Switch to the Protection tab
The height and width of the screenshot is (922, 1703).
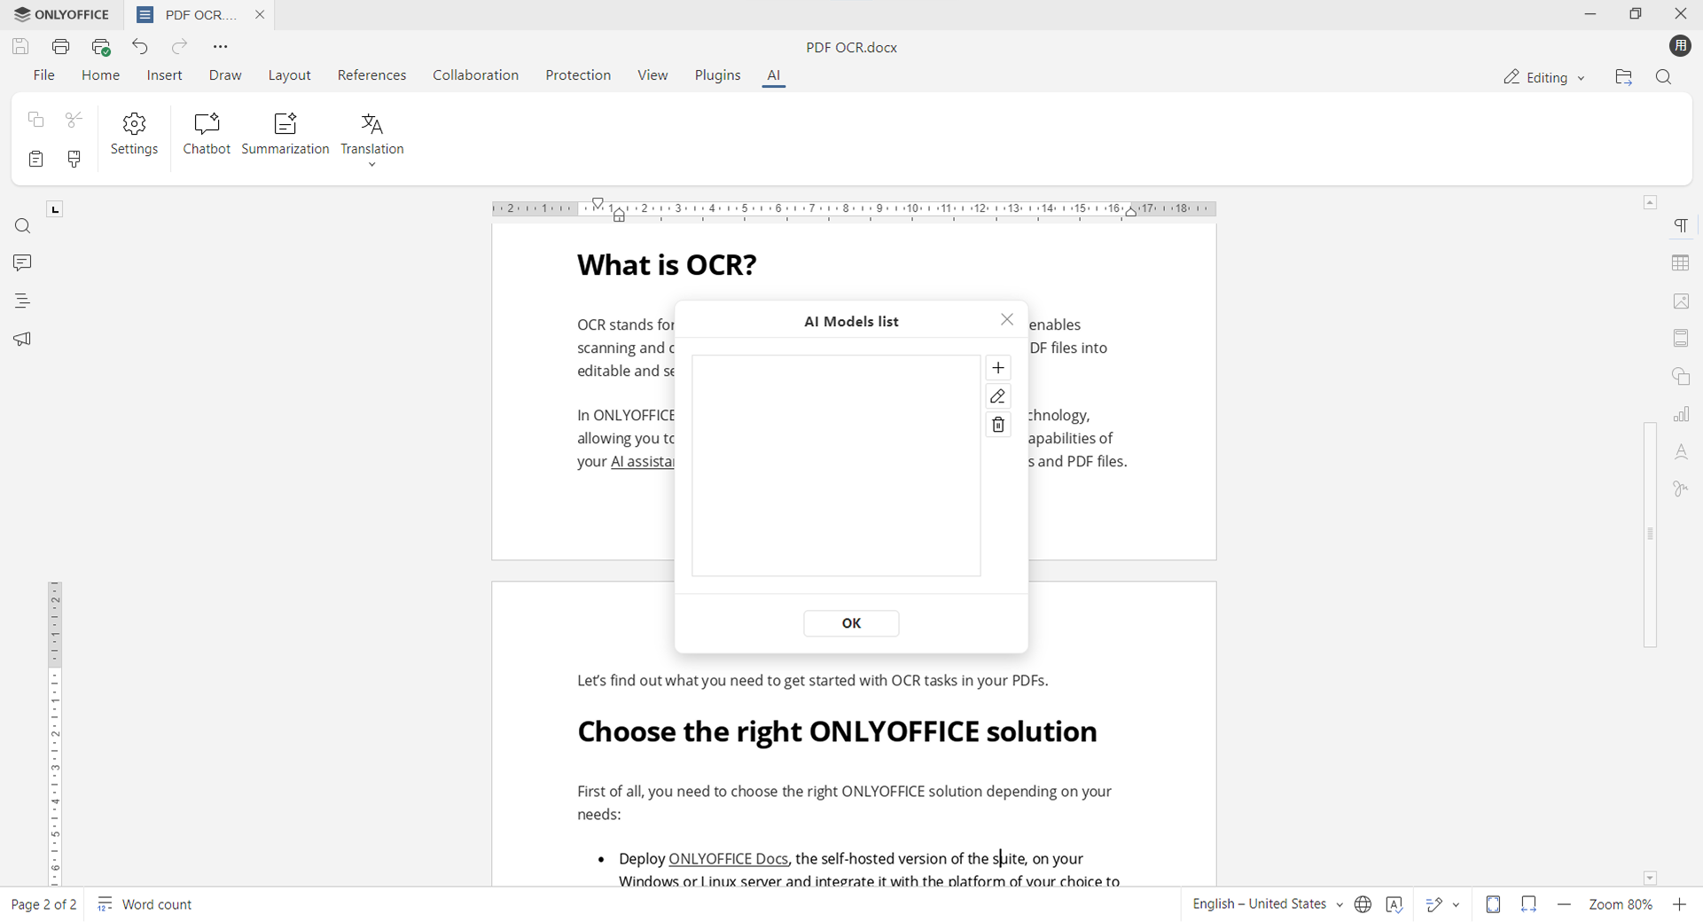point(578,76)
